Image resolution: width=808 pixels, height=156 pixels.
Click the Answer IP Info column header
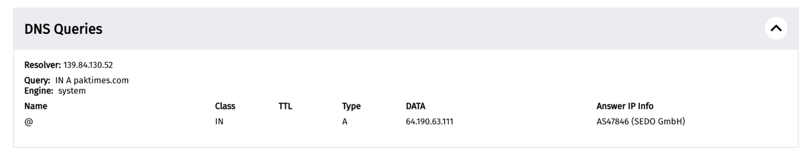click(x=625, y=106)
